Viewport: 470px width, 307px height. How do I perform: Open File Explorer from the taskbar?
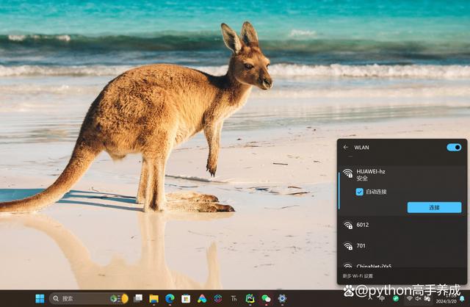(154, 299)
